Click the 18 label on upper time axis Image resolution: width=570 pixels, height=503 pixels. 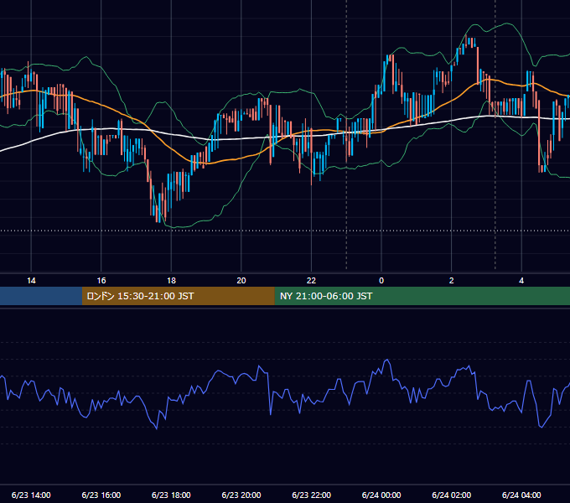[171, 281]
